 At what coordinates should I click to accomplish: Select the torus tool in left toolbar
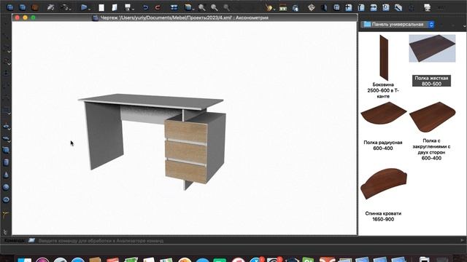tap(6, 199)
